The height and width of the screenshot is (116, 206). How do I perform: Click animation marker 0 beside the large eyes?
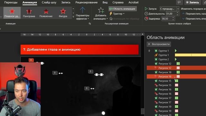click(x=90, y=72)
